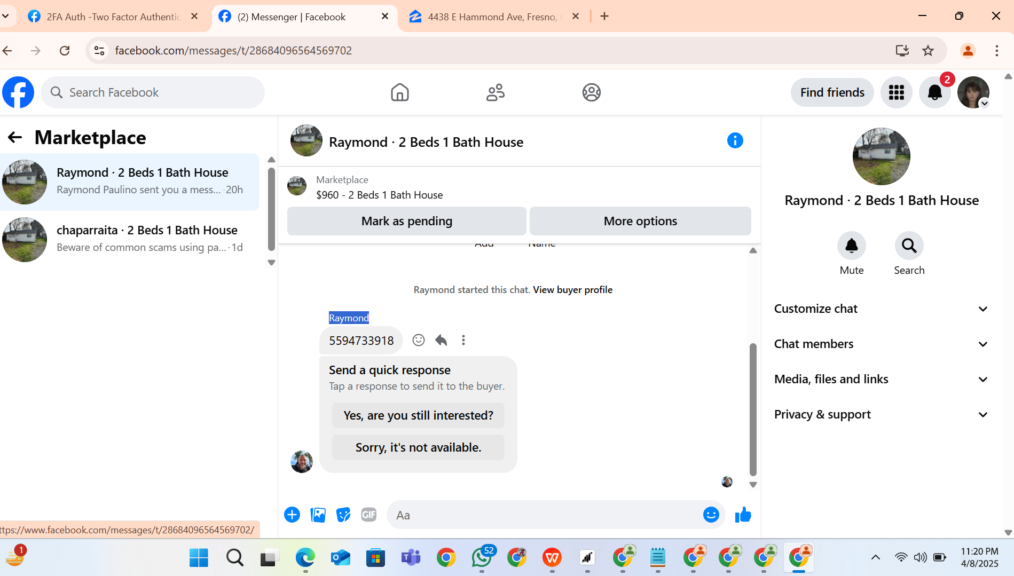Open the Friends icon in top navigation
Image resolution: width=1014 pixels, height=576 pixels.
click(x=496, y=92)
